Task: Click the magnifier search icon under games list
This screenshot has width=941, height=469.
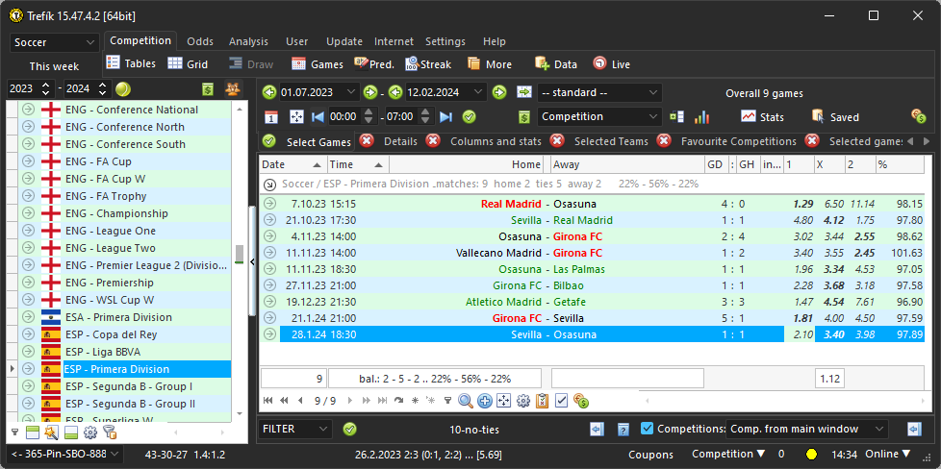Action: tap(466, 401)
